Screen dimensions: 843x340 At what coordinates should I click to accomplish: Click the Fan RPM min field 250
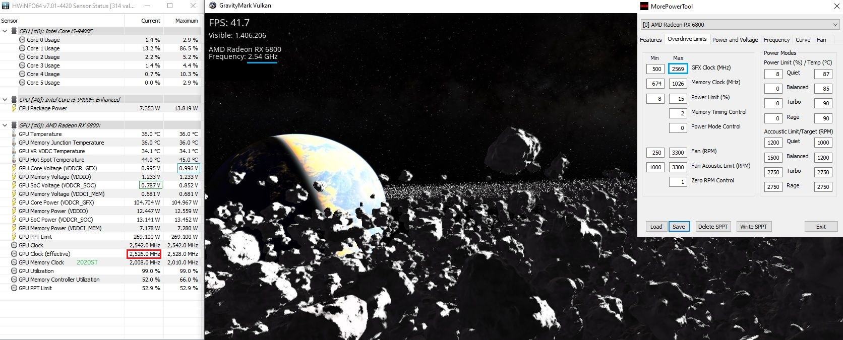click(x=655, y=153)
